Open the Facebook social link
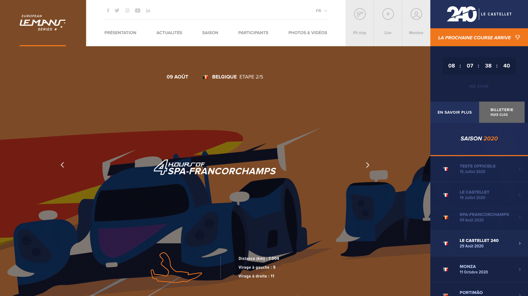Image resolution: width=528 pixels, height=296 pixels. point(108,11)
